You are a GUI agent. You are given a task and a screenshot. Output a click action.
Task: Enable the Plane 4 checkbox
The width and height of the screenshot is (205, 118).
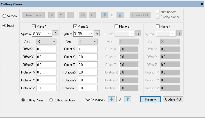coord(158,26)
